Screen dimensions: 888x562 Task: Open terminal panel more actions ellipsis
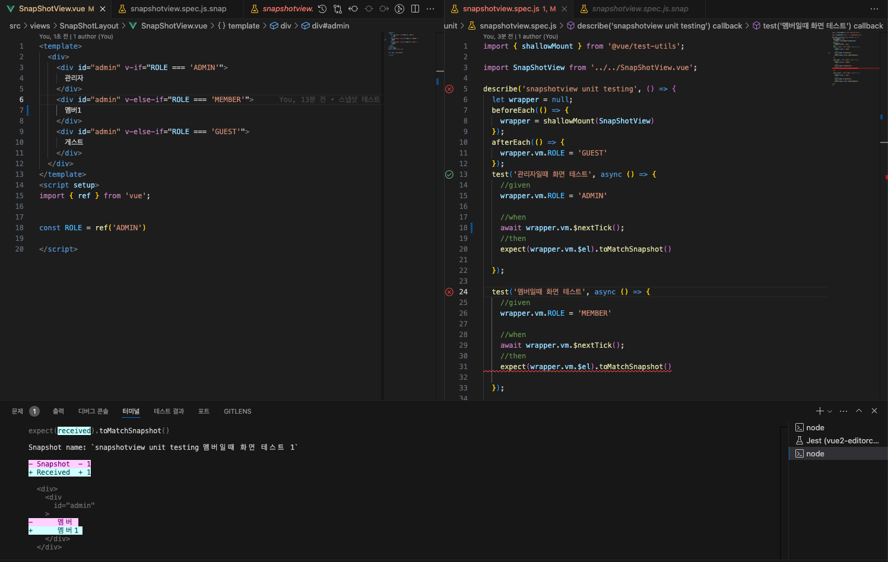coord(843,411)
